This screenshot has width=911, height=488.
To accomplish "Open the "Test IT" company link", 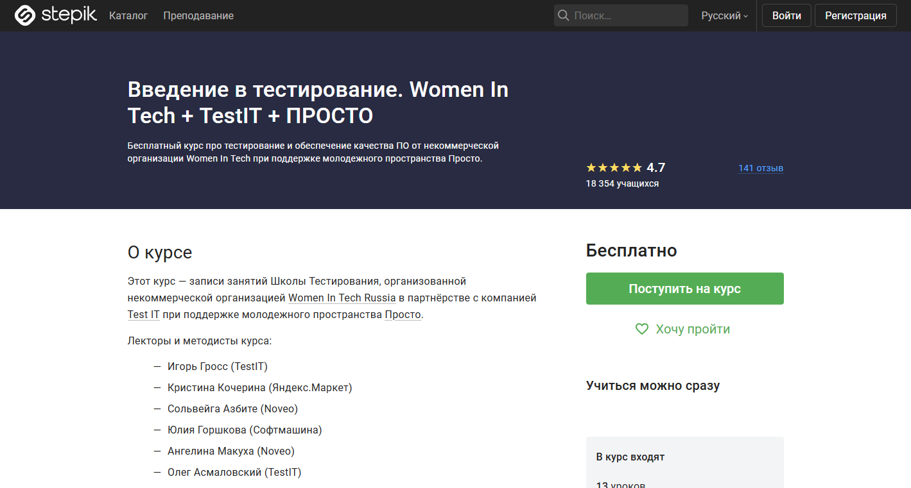I will pyautogui.click(x=143, y=314).
